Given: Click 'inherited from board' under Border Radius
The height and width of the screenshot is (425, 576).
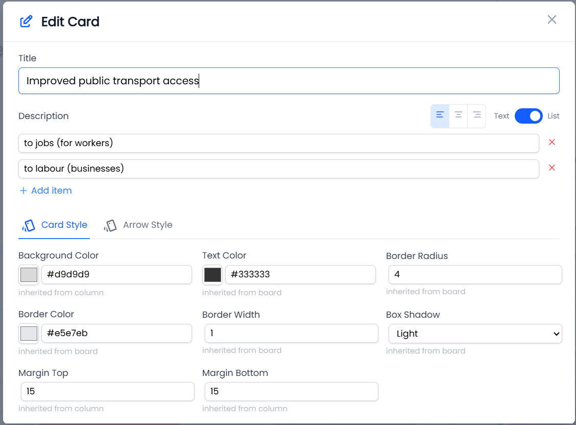Looking at the screenshot, I should (x=425, y=292).
